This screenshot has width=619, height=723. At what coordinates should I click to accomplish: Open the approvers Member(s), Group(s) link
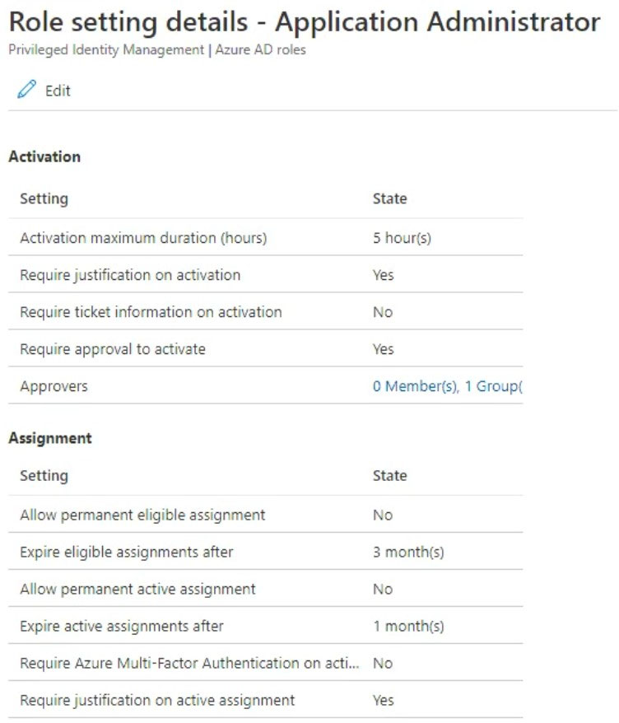pos(447,386)
